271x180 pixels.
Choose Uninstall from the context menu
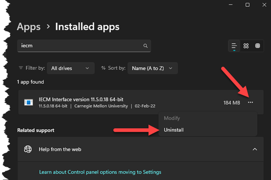pos(173,130)
